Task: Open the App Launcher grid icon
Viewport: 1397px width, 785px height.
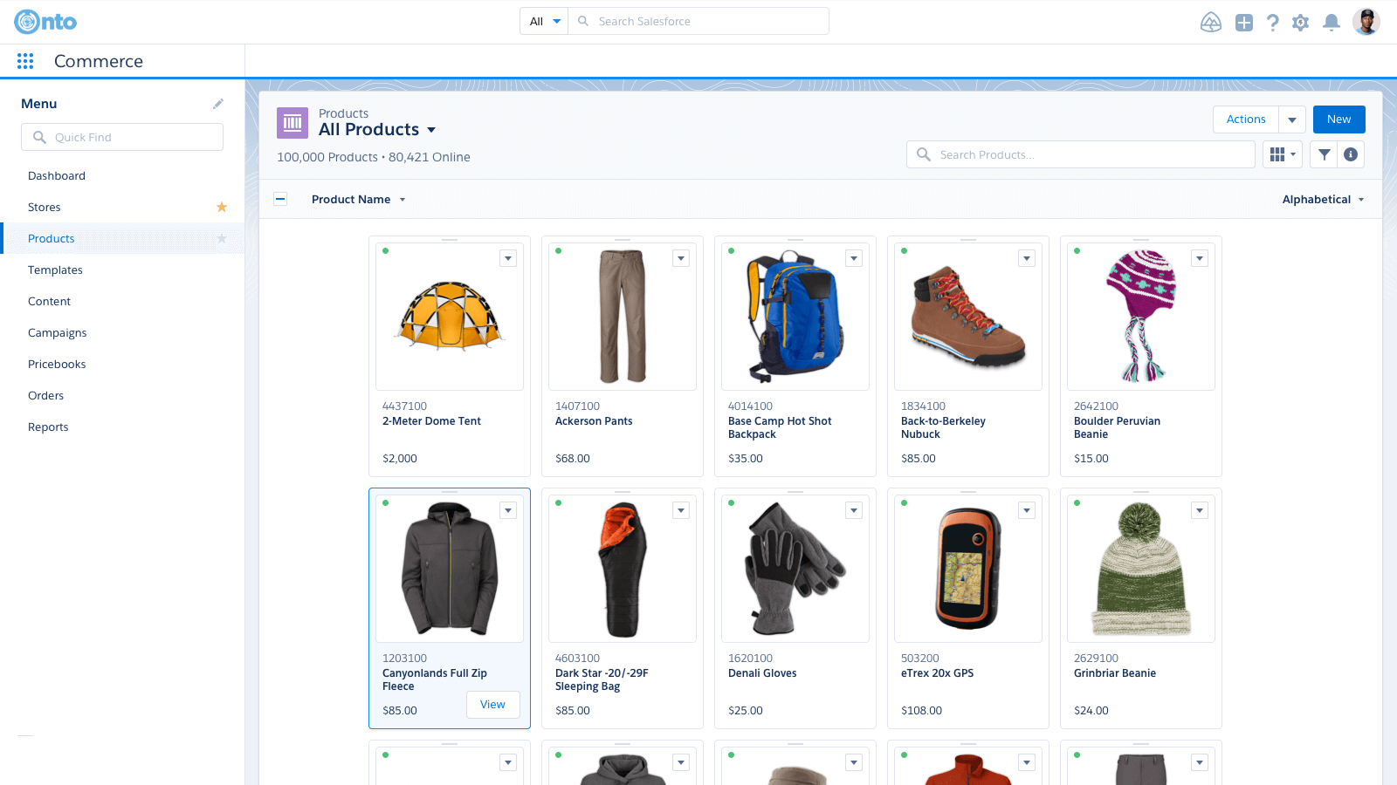Action: [x=25, y=61]
